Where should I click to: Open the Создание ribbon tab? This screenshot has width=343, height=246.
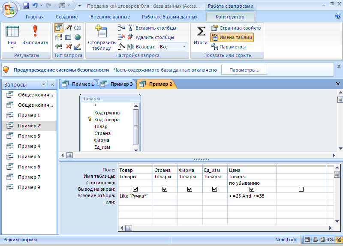tap(66, 17)
